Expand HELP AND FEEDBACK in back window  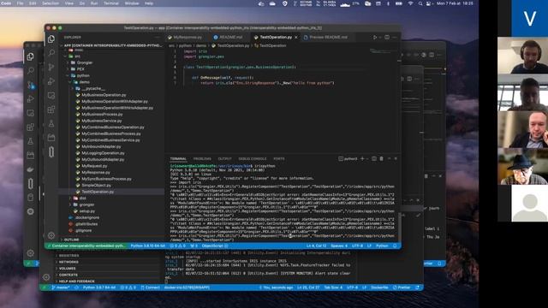tap(76, 281)
